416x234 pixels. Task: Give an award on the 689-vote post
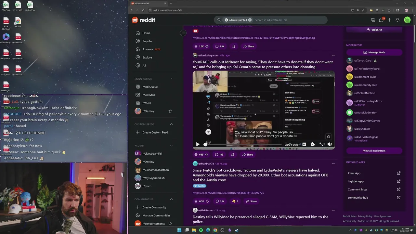[x=232, y=155]
